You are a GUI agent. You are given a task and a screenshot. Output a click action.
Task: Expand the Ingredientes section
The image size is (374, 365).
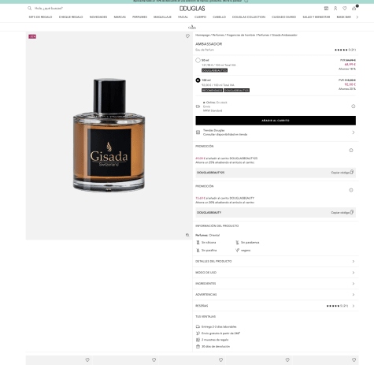click(x=276, y=283)
